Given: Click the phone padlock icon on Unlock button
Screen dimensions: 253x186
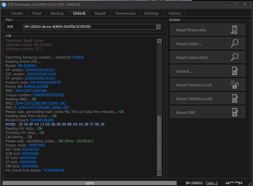Looking at the screenshot, I should (x=235, y=71).
